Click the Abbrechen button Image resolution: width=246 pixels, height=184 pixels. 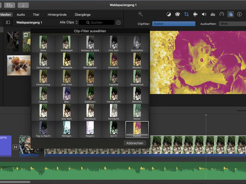pos(135,143)
